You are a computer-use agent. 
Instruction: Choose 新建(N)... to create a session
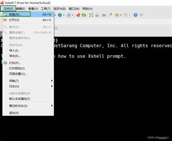coord(28,15)
